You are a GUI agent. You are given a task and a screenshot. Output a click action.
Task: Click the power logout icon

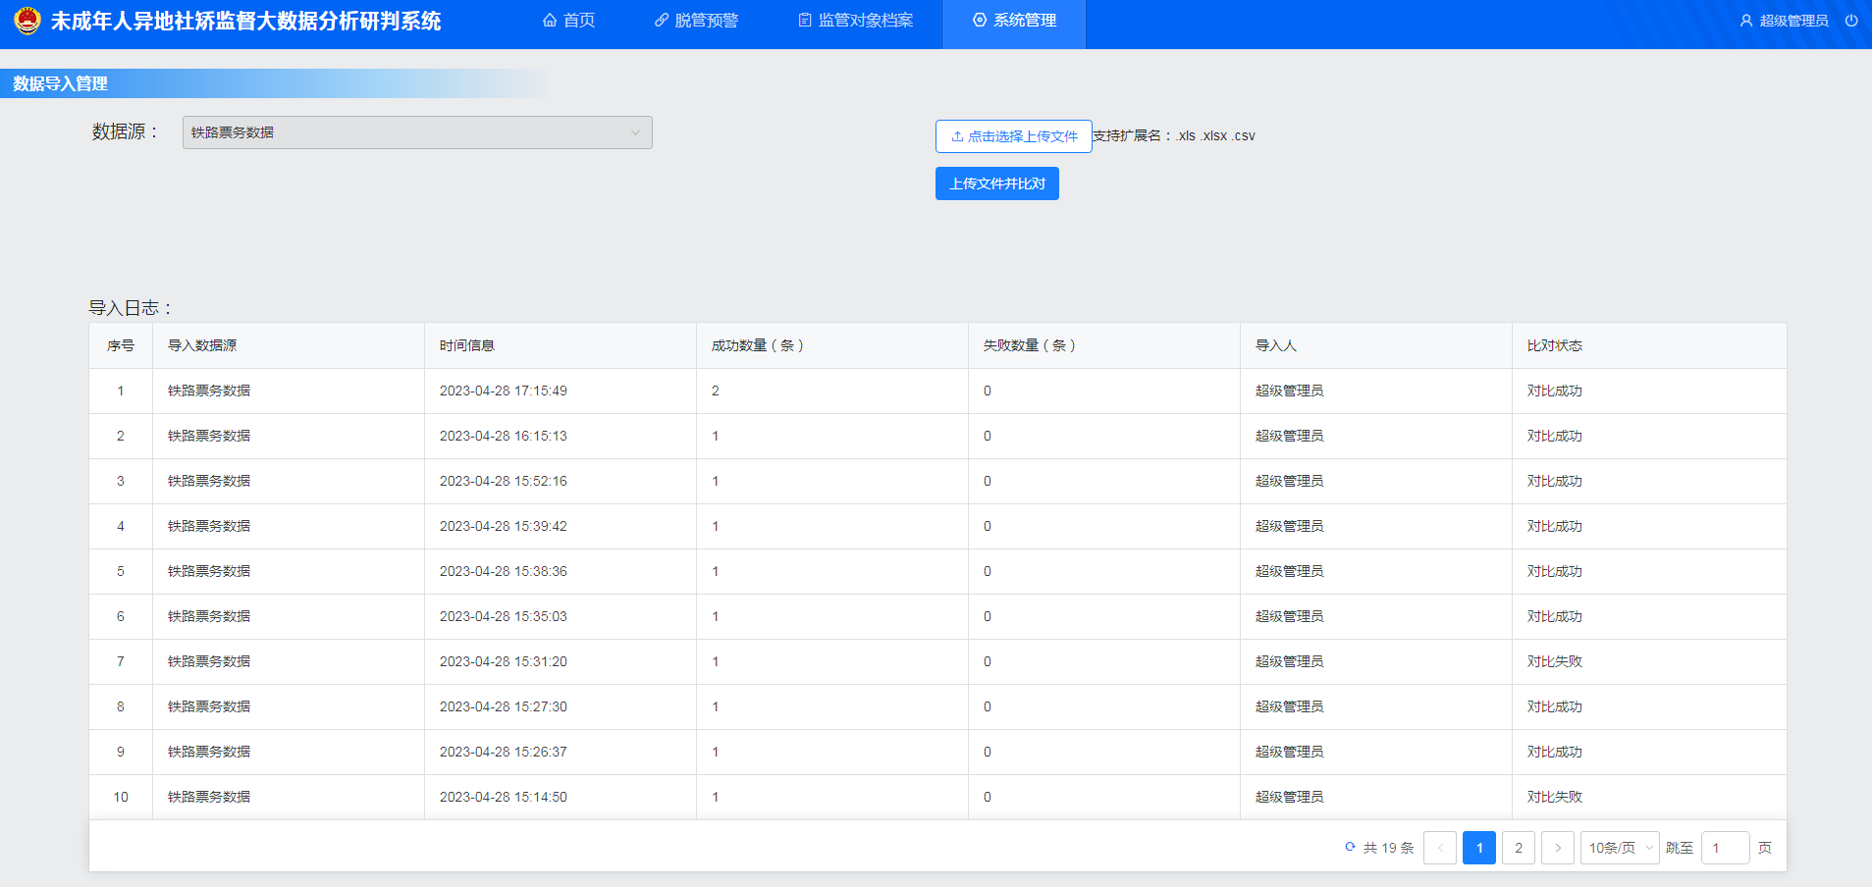[x=1850, y=21]
